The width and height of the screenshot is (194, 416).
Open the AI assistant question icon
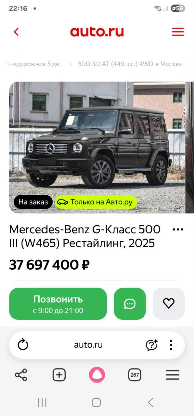click(x=151, y=345)
